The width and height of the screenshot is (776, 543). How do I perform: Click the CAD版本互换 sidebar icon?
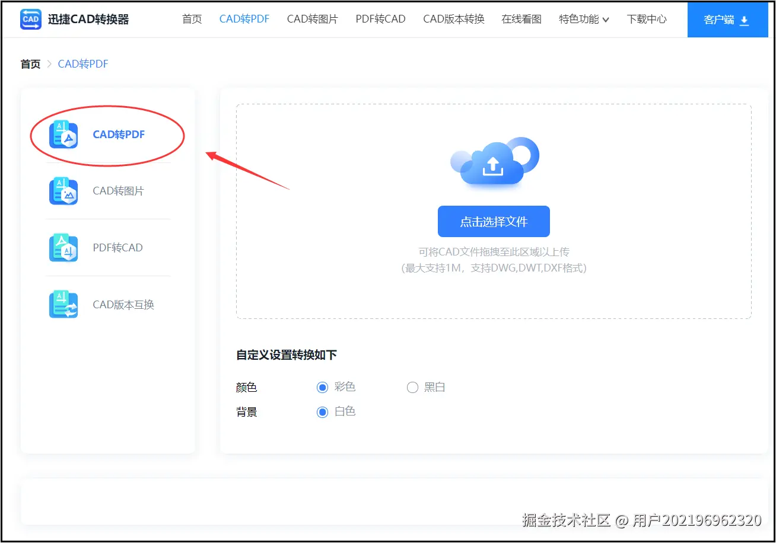click(x=63, y=305)
